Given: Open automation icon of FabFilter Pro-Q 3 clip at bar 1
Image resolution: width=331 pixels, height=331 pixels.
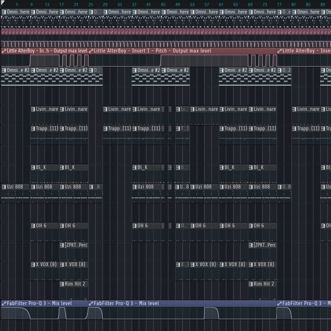Looking at the screenshot, I should point(4,303).
